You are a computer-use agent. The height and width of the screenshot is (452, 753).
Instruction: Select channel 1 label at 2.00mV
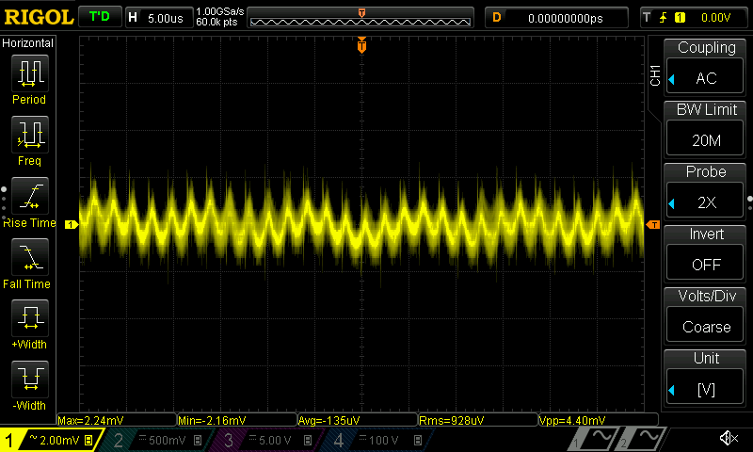point(52,440)
